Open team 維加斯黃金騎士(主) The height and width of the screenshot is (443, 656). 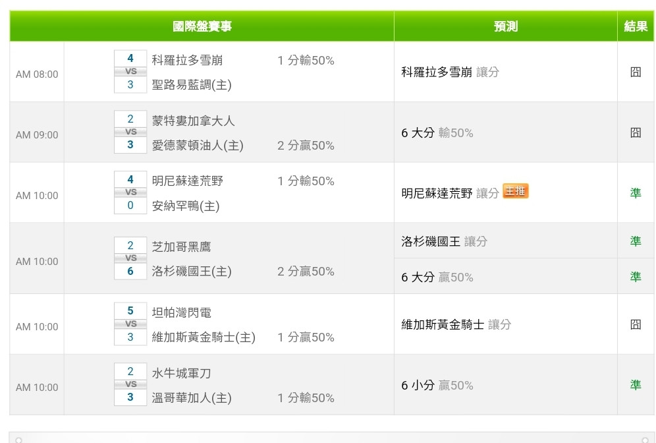[204, 337]
